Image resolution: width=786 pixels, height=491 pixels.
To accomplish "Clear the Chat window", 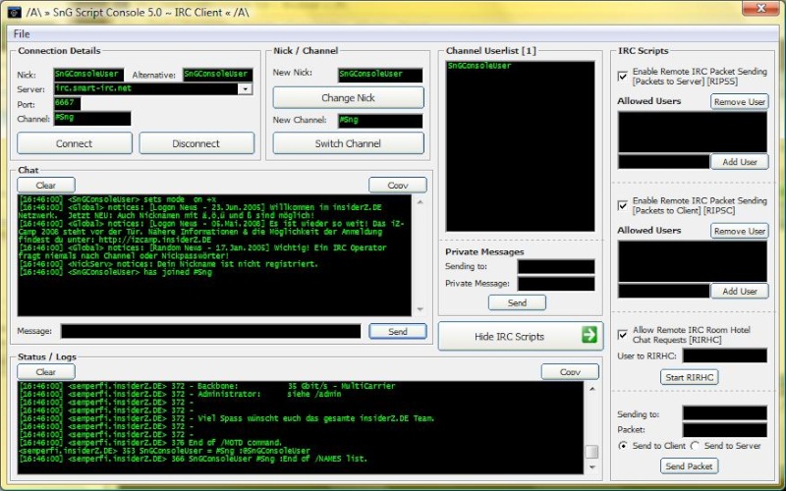I will coord(45,185).
